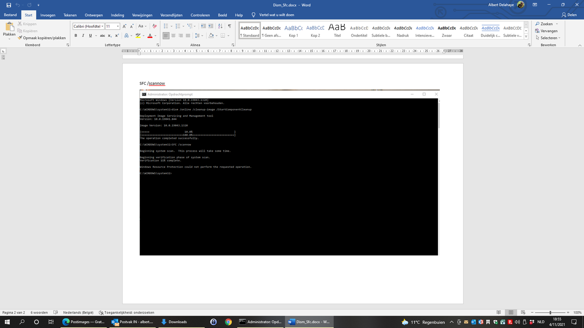Open Administrator Opdrachtprompt taskbar button
The width and height of the screenshot is (584, 328).
[x=261, y=322]
